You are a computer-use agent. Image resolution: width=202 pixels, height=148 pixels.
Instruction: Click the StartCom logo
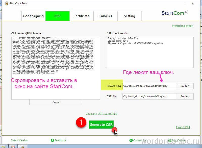[x=174, y=13]
